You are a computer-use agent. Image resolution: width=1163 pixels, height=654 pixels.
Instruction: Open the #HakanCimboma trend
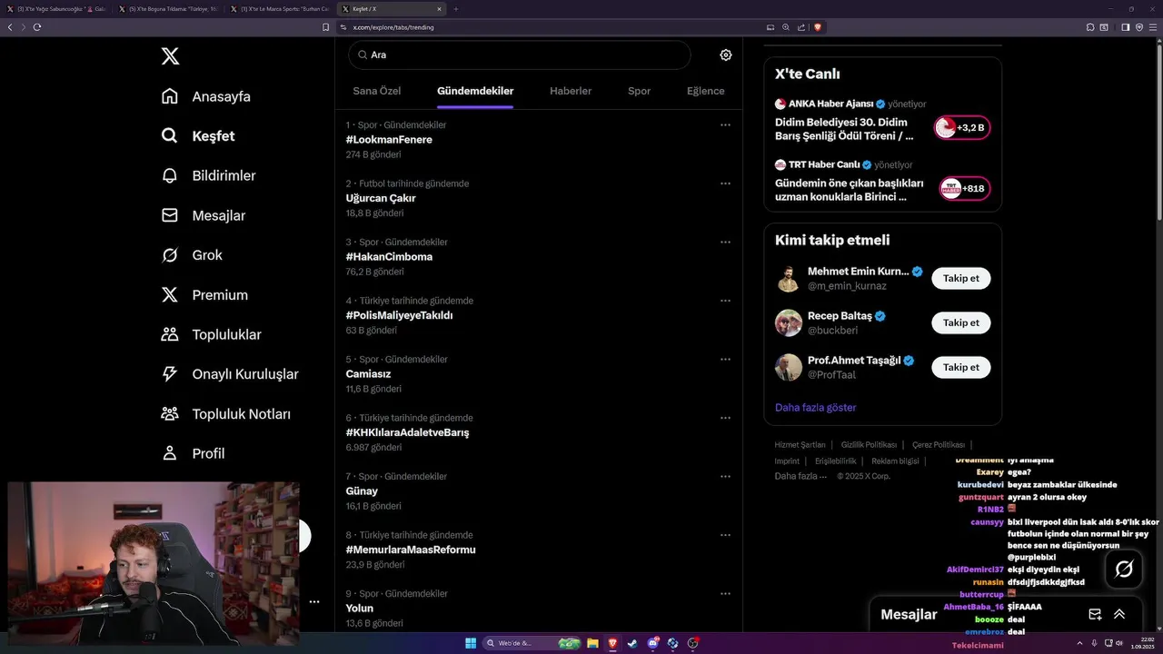[389, 257]
